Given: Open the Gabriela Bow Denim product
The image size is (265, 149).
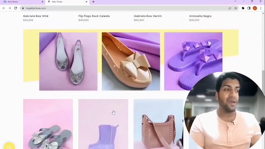Looking at the screenshot, I should click(148, 16).
